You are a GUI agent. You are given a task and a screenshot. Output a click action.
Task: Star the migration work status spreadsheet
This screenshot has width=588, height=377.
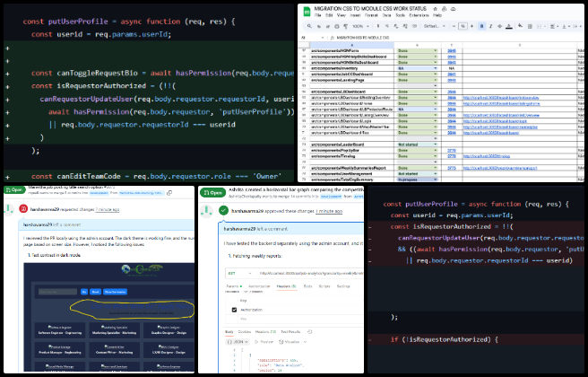[x=435, y=9]
